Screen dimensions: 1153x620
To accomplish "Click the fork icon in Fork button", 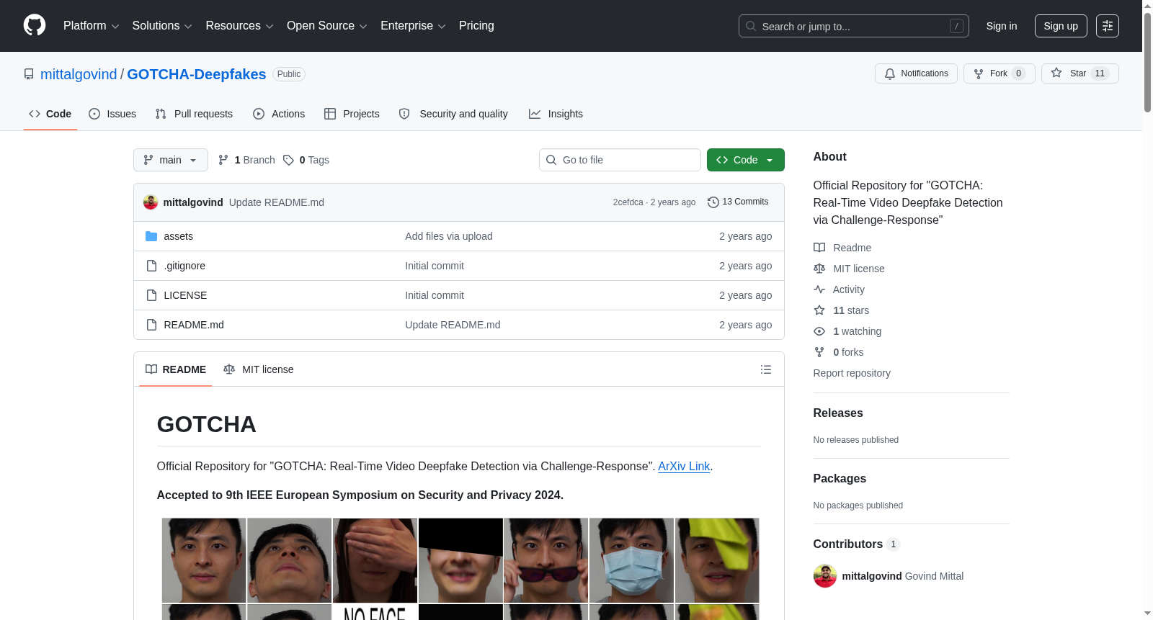I will (x=979, y=73).
